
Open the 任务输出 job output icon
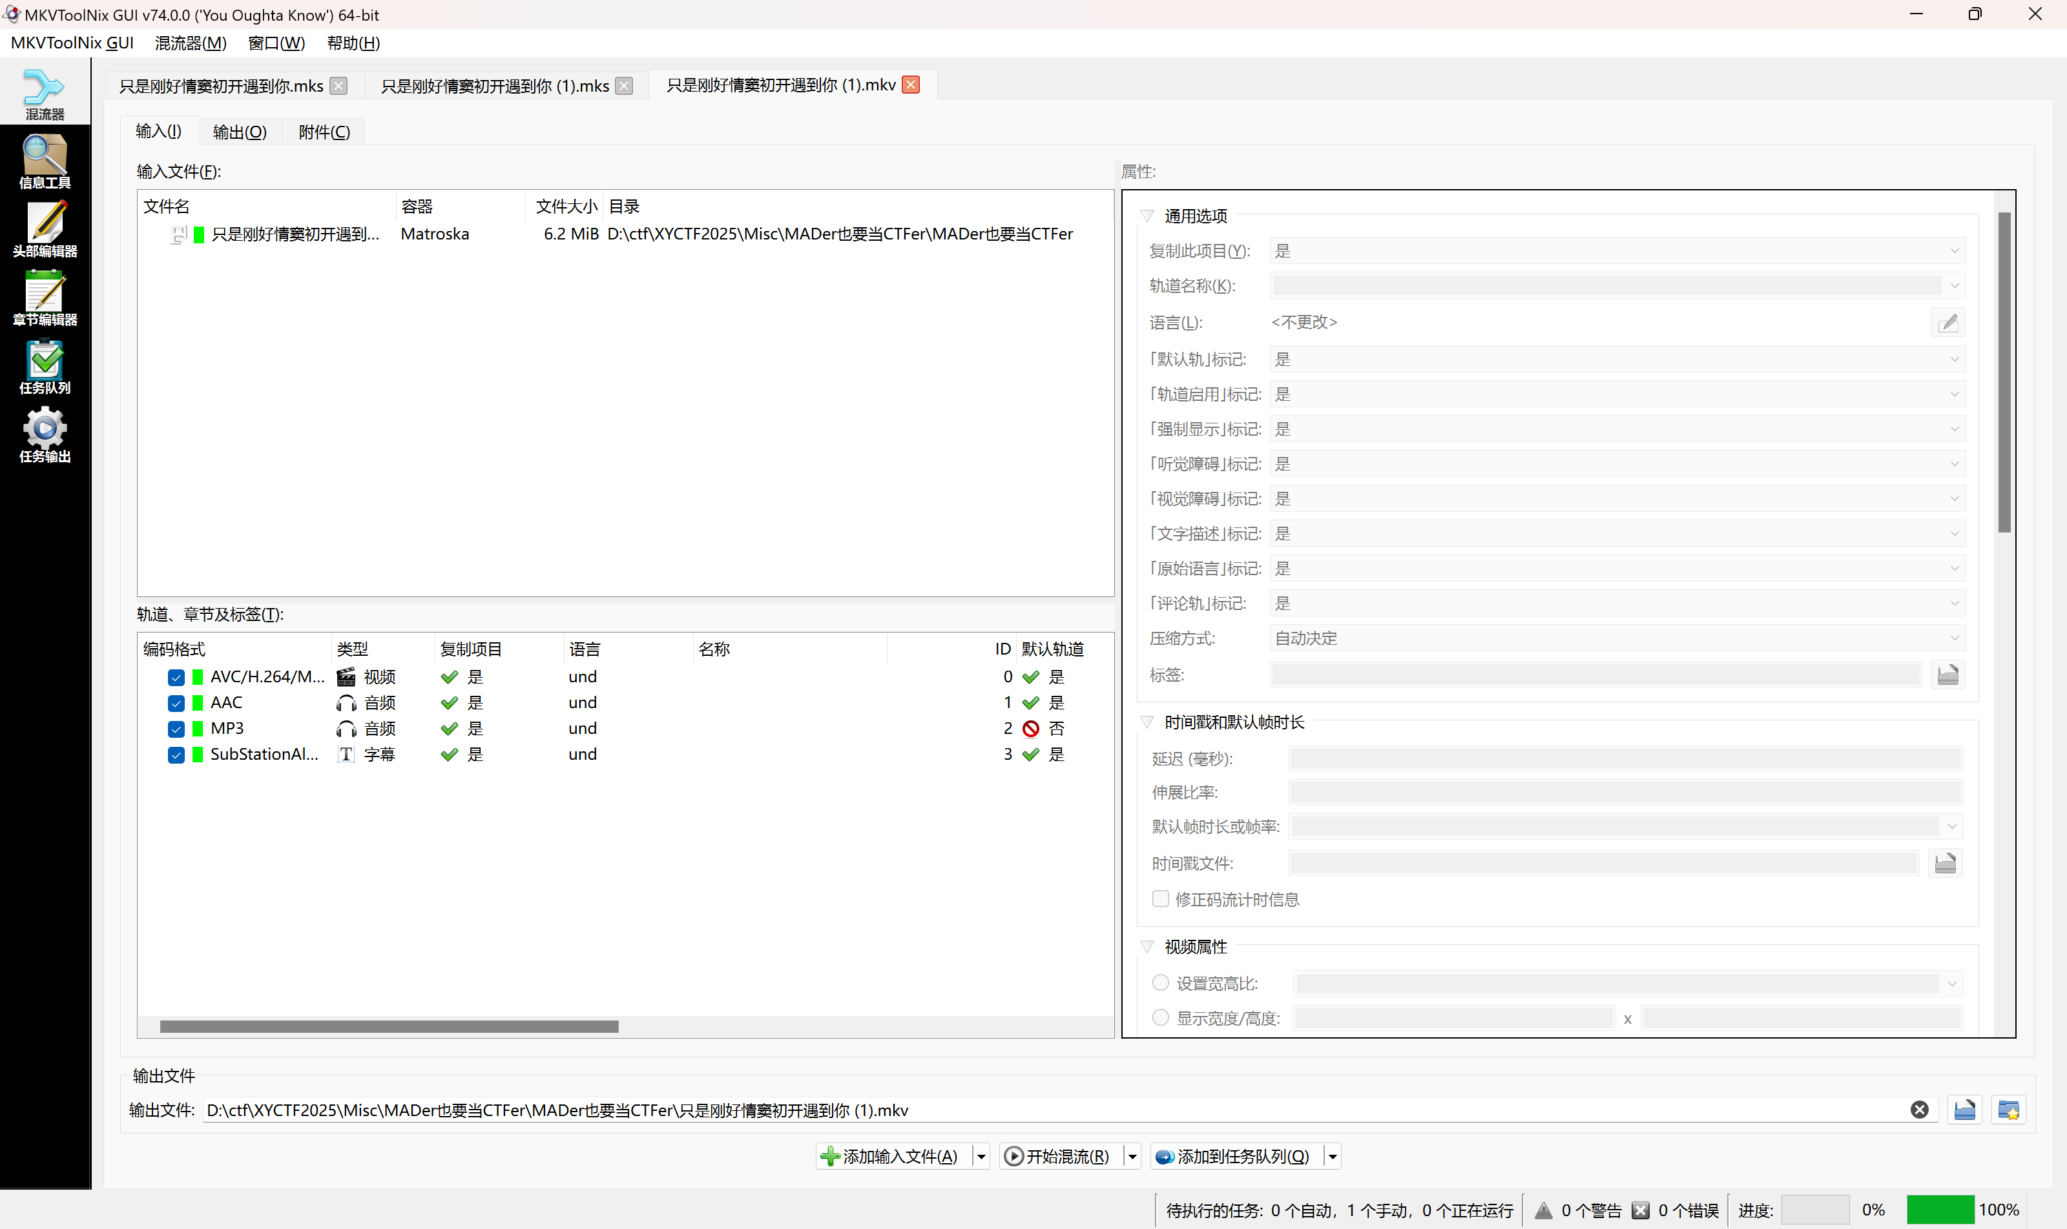click(45, 436)
